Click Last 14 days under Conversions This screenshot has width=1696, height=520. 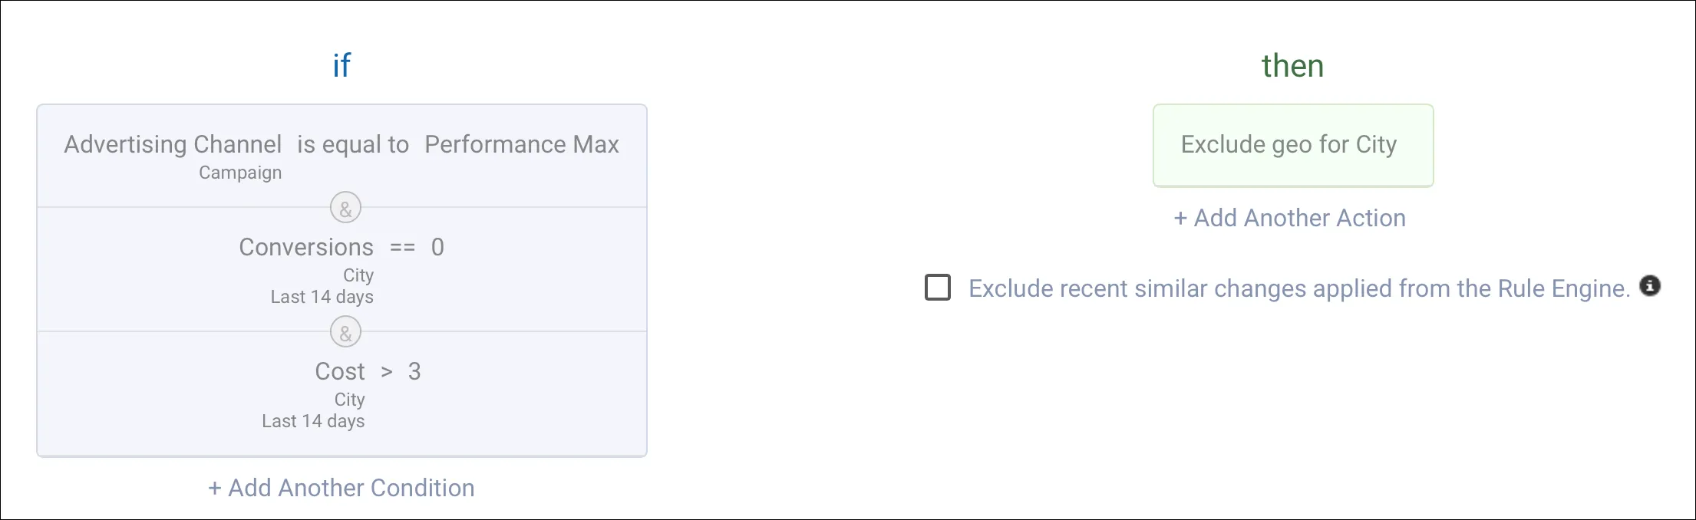(x=322, y=297)
